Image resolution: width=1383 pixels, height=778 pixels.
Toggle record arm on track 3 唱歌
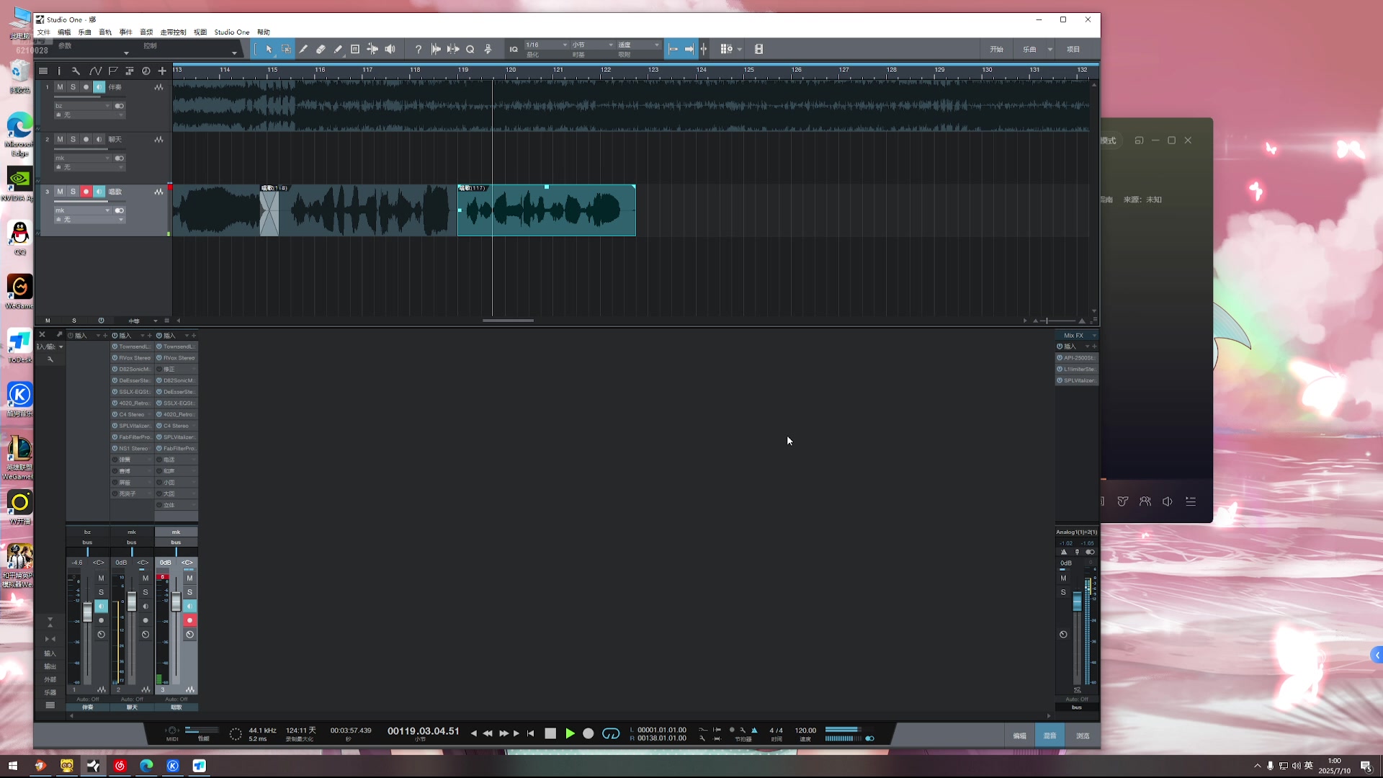86,192
